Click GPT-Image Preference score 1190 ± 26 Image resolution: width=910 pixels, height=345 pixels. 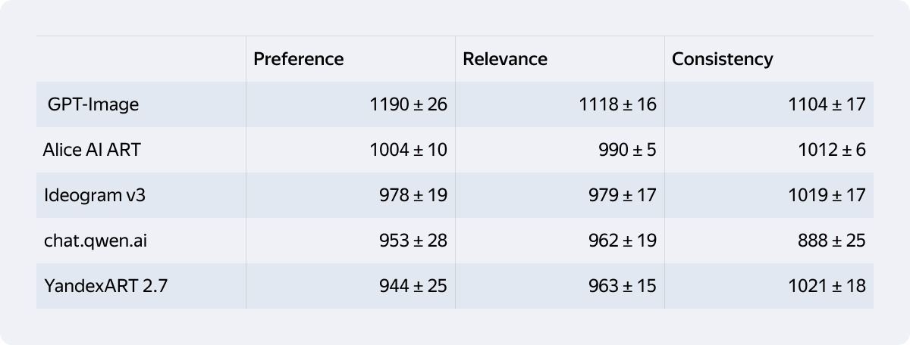(x=408, y=104)
